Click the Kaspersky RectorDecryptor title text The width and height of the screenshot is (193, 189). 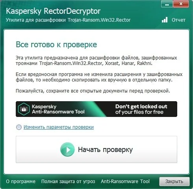point(53,11)
